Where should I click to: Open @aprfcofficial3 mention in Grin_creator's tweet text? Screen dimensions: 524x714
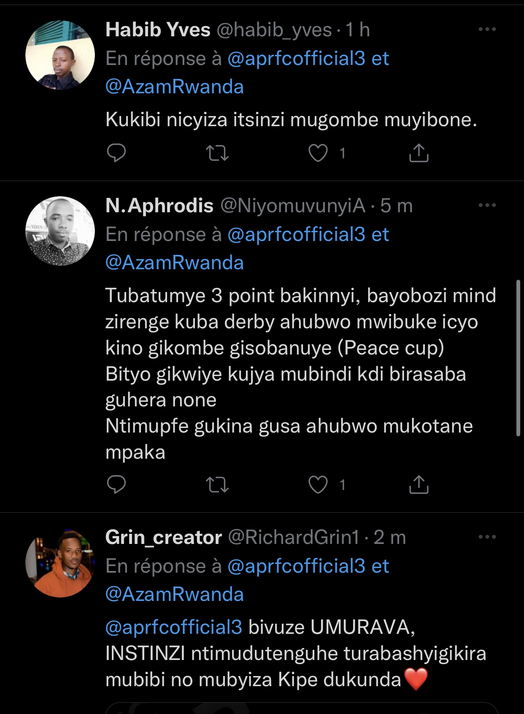click(173, 627)
